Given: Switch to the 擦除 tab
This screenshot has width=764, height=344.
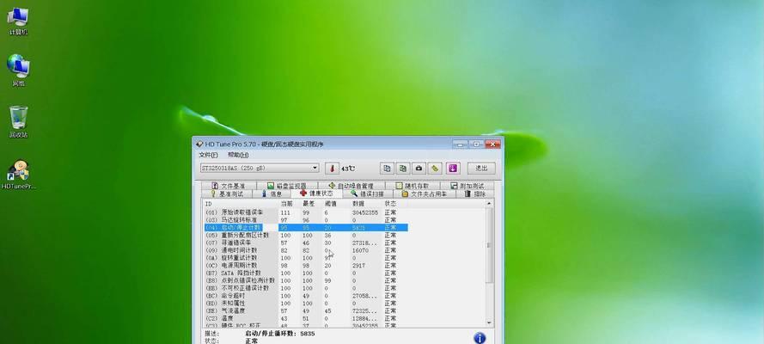Looking at the screenshot, I should click(x=474, y=193).
